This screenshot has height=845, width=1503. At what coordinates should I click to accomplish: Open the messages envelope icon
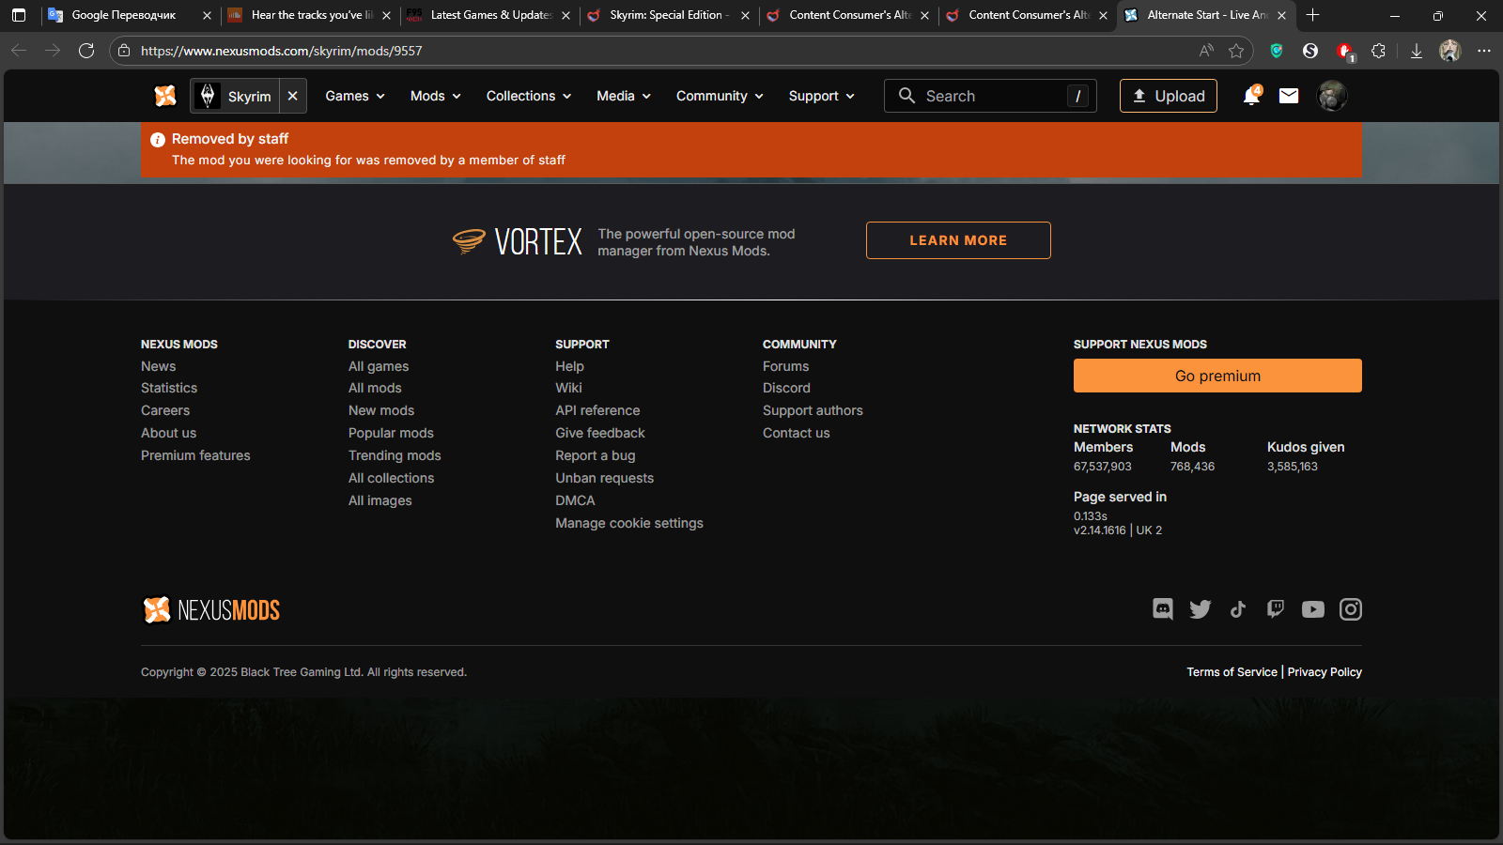point(1289,96)
